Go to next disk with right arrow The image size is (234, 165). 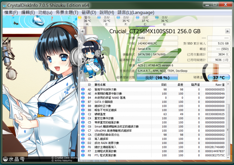pos(227,31)
